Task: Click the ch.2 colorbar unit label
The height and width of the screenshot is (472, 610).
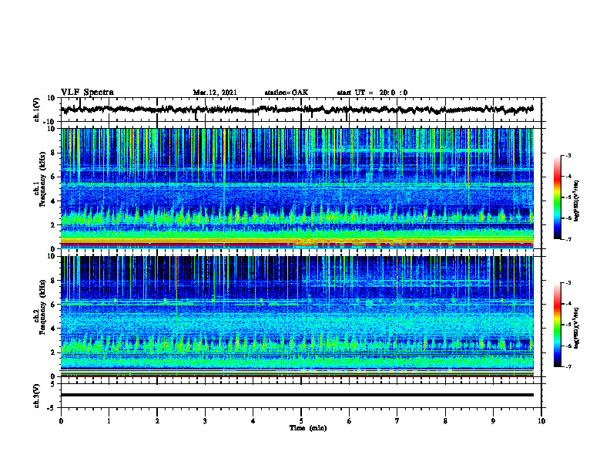Action: 577,328
